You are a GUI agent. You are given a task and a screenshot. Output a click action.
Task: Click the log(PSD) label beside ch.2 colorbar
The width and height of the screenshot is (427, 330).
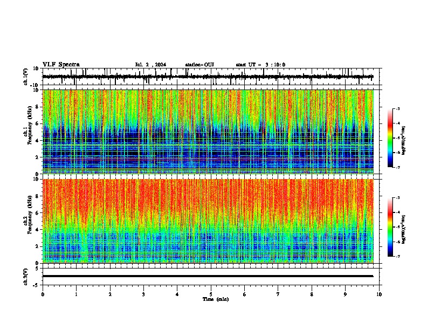click(x=404, y=230)
